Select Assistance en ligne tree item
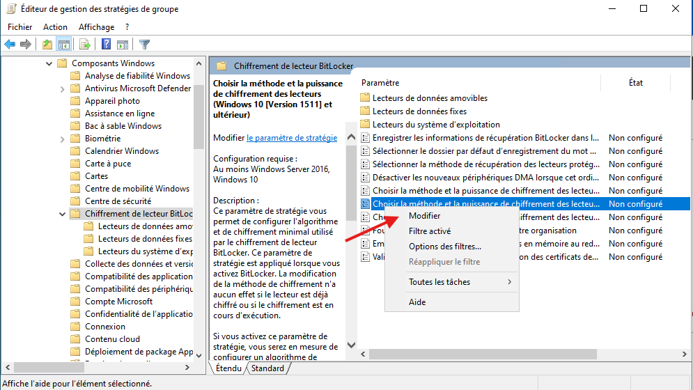 (x=120, y=114)
